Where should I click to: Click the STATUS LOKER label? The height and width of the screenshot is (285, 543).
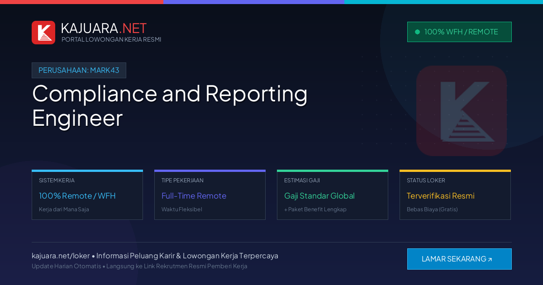pyautogui.click(x=426, y=180)
